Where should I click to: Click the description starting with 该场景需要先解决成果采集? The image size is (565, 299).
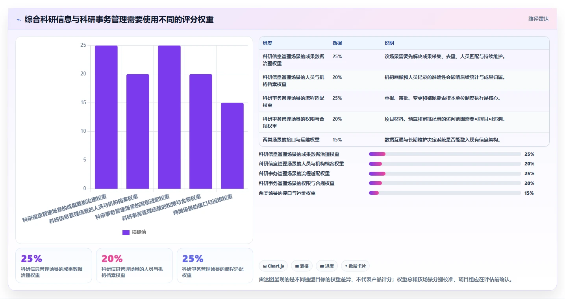coord(445,57)
